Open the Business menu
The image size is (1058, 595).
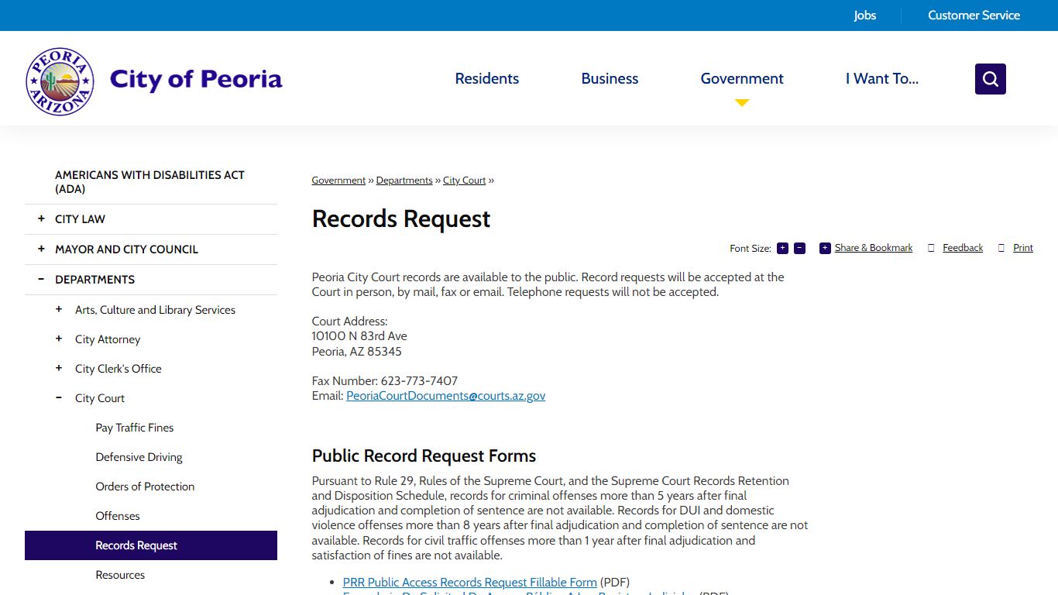point(610,78)
